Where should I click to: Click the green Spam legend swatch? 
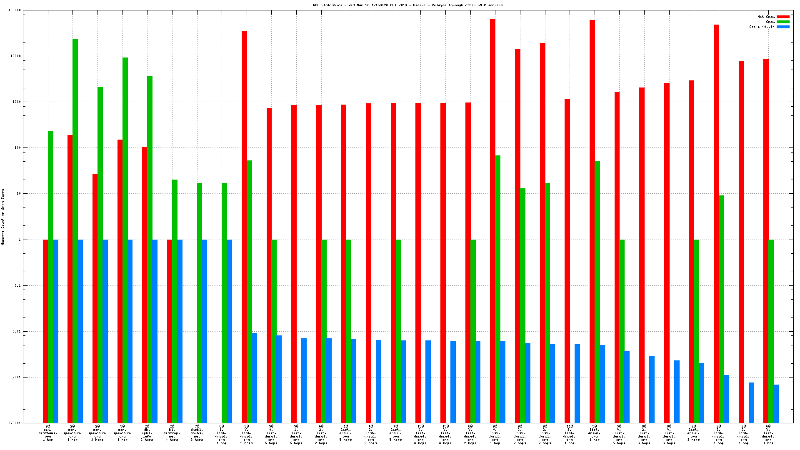tap(783, 22)
